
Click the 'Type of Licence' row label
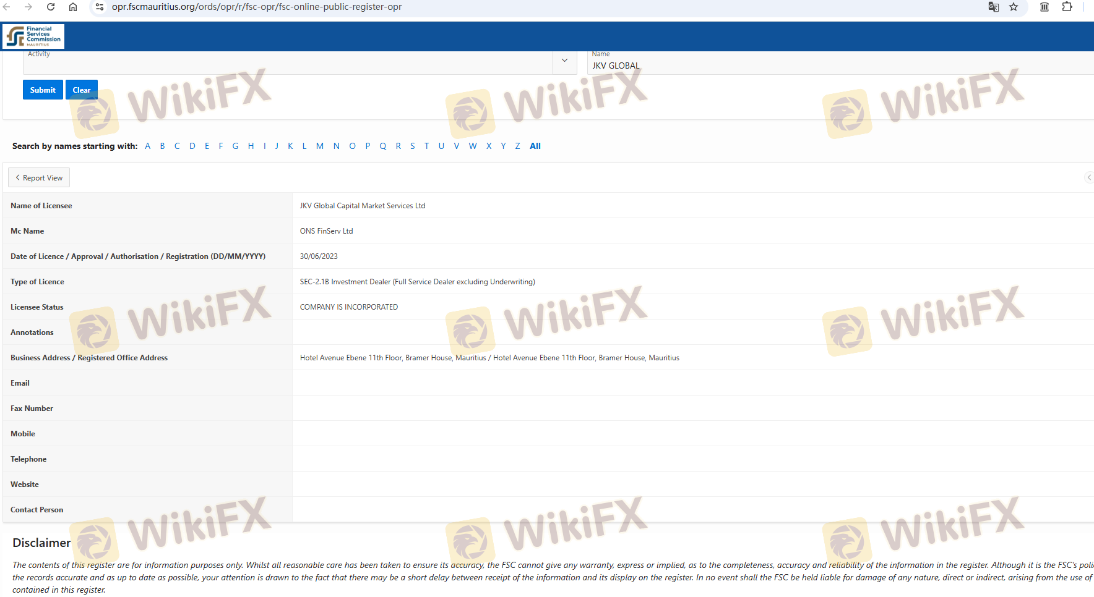click(37, 282)
